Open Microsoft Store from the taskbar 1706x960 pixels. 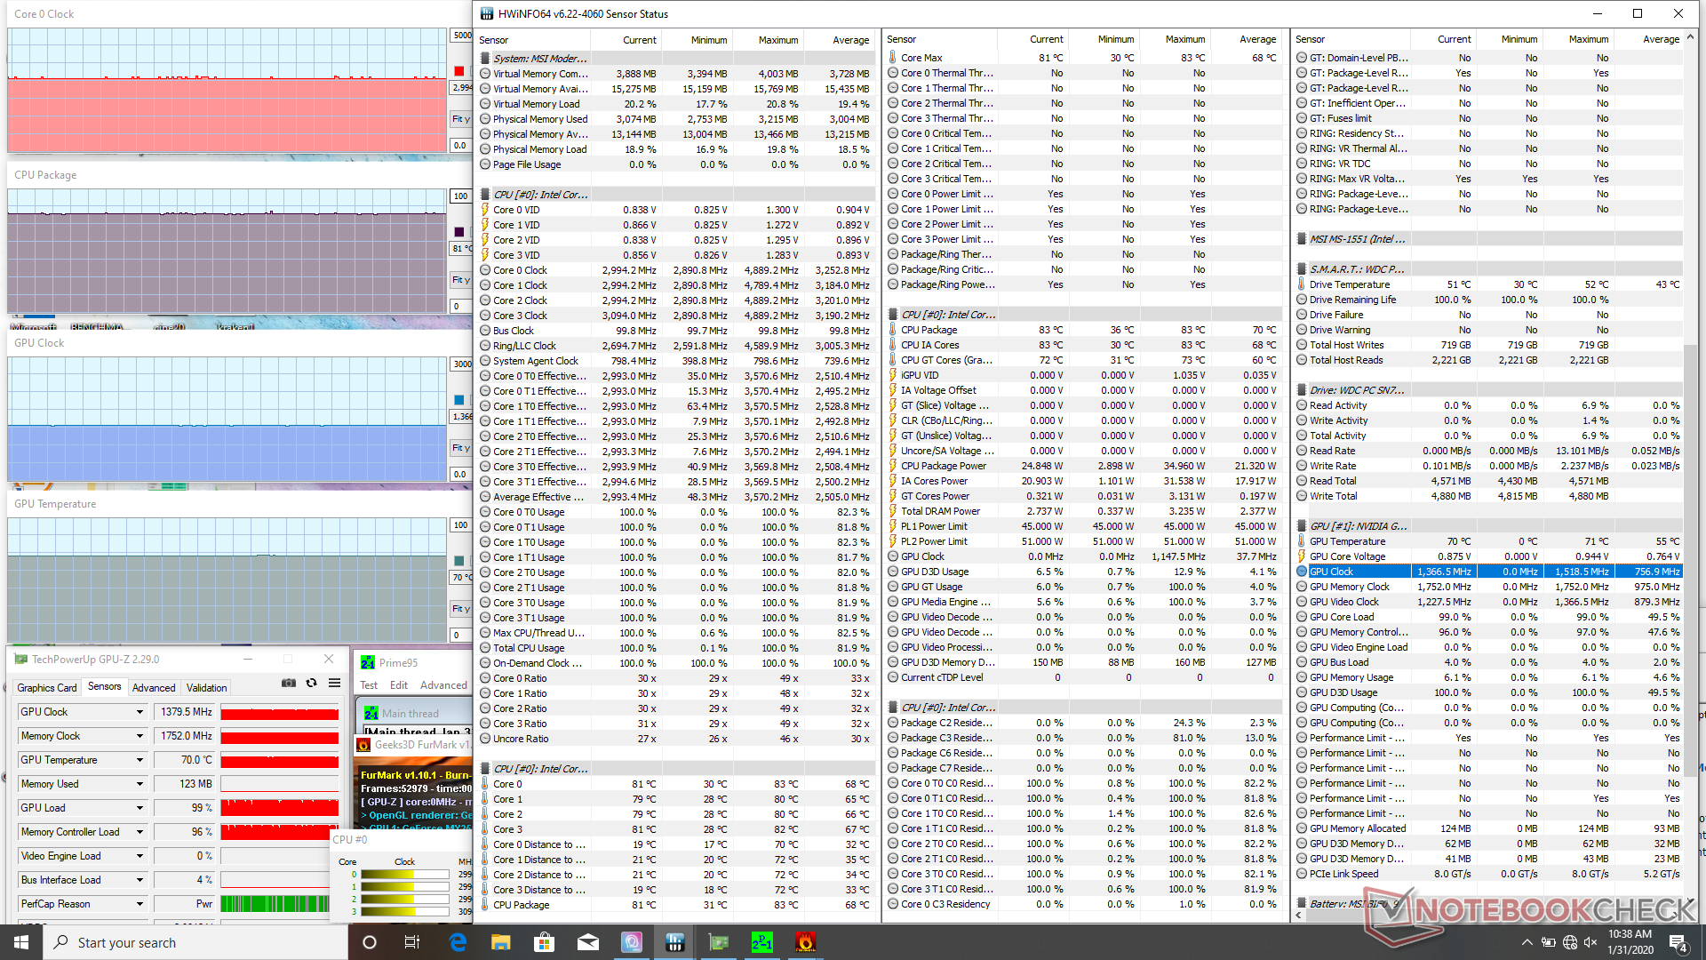544,942
